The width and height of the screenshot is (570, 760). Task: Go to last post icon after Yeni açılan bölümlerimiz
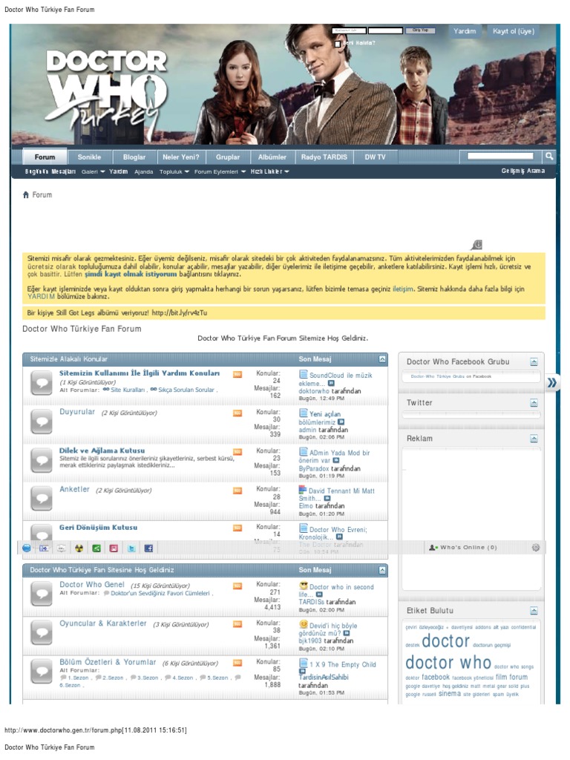(341, 422)
